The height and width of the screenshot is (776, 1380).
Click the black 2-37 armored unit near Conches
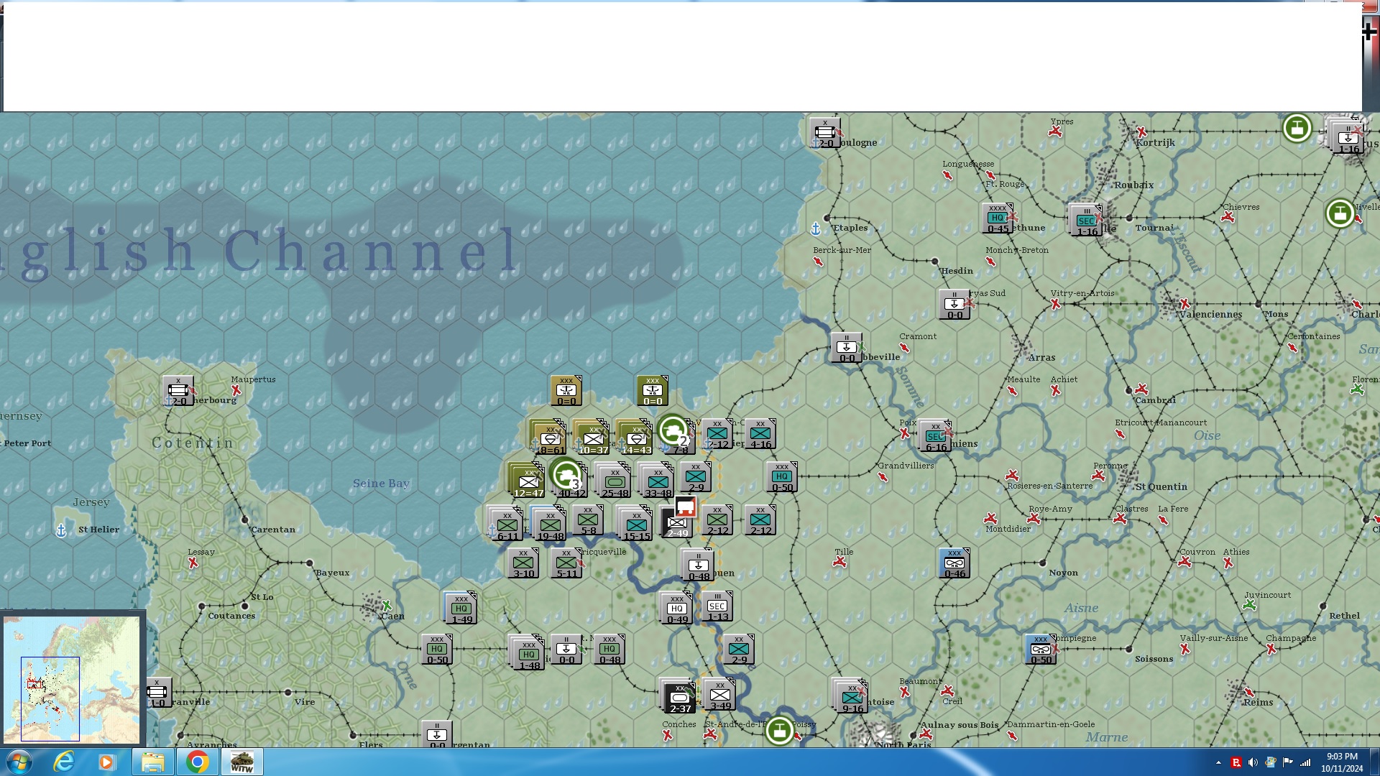[x=679, y=697]
